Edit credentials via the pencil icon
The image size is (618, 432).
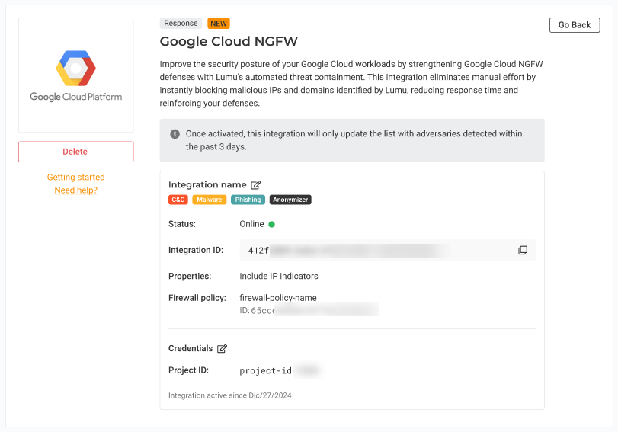pos(222,349)
